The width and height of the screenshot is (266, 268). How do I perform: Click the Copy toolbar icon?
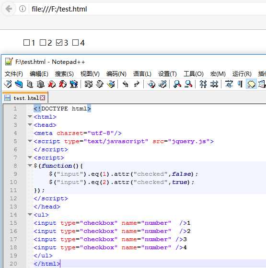pos(100,84)
